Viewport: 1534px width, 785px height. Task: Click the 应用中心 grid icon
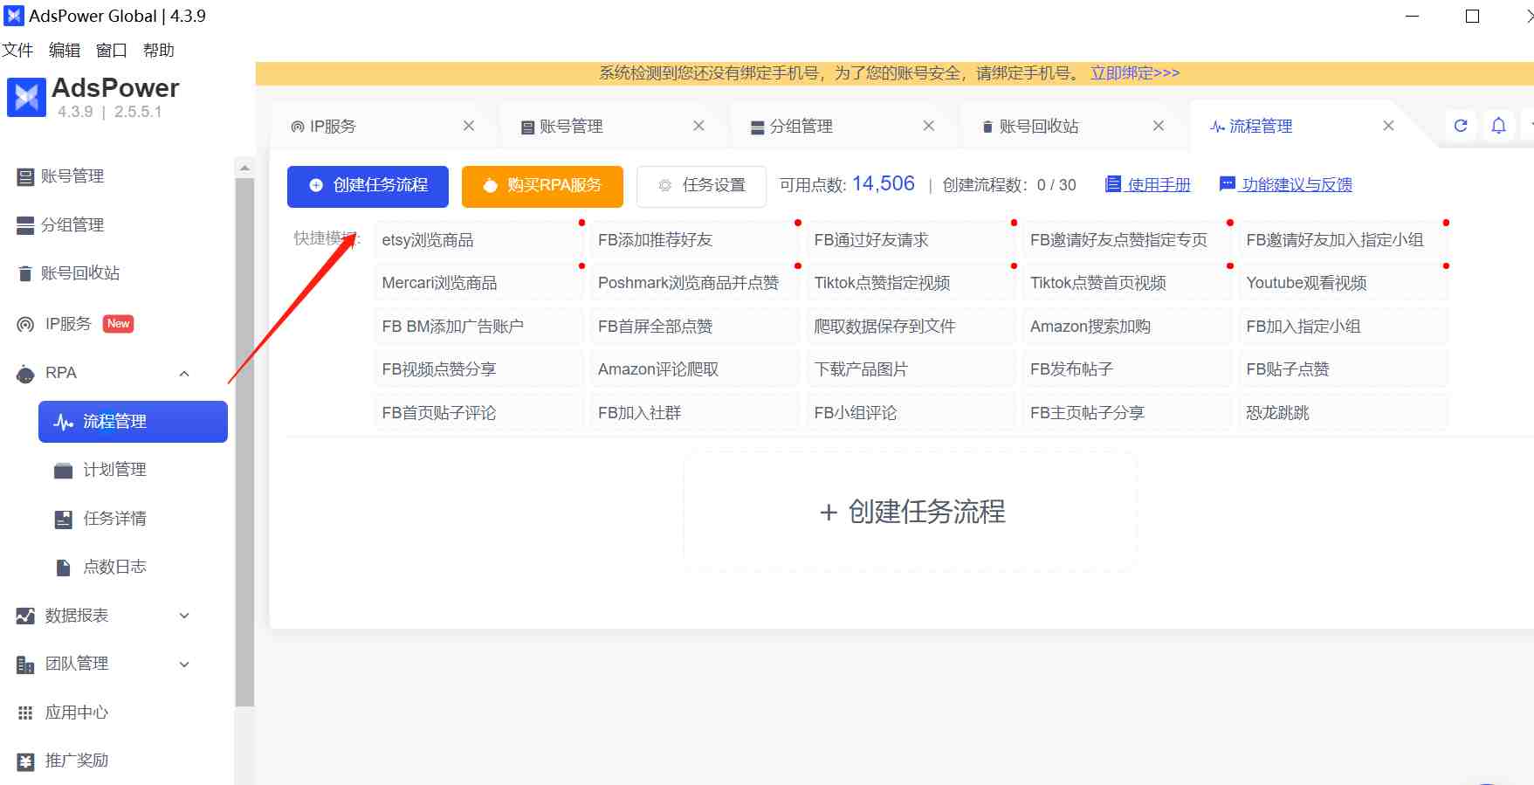(25, 713)
